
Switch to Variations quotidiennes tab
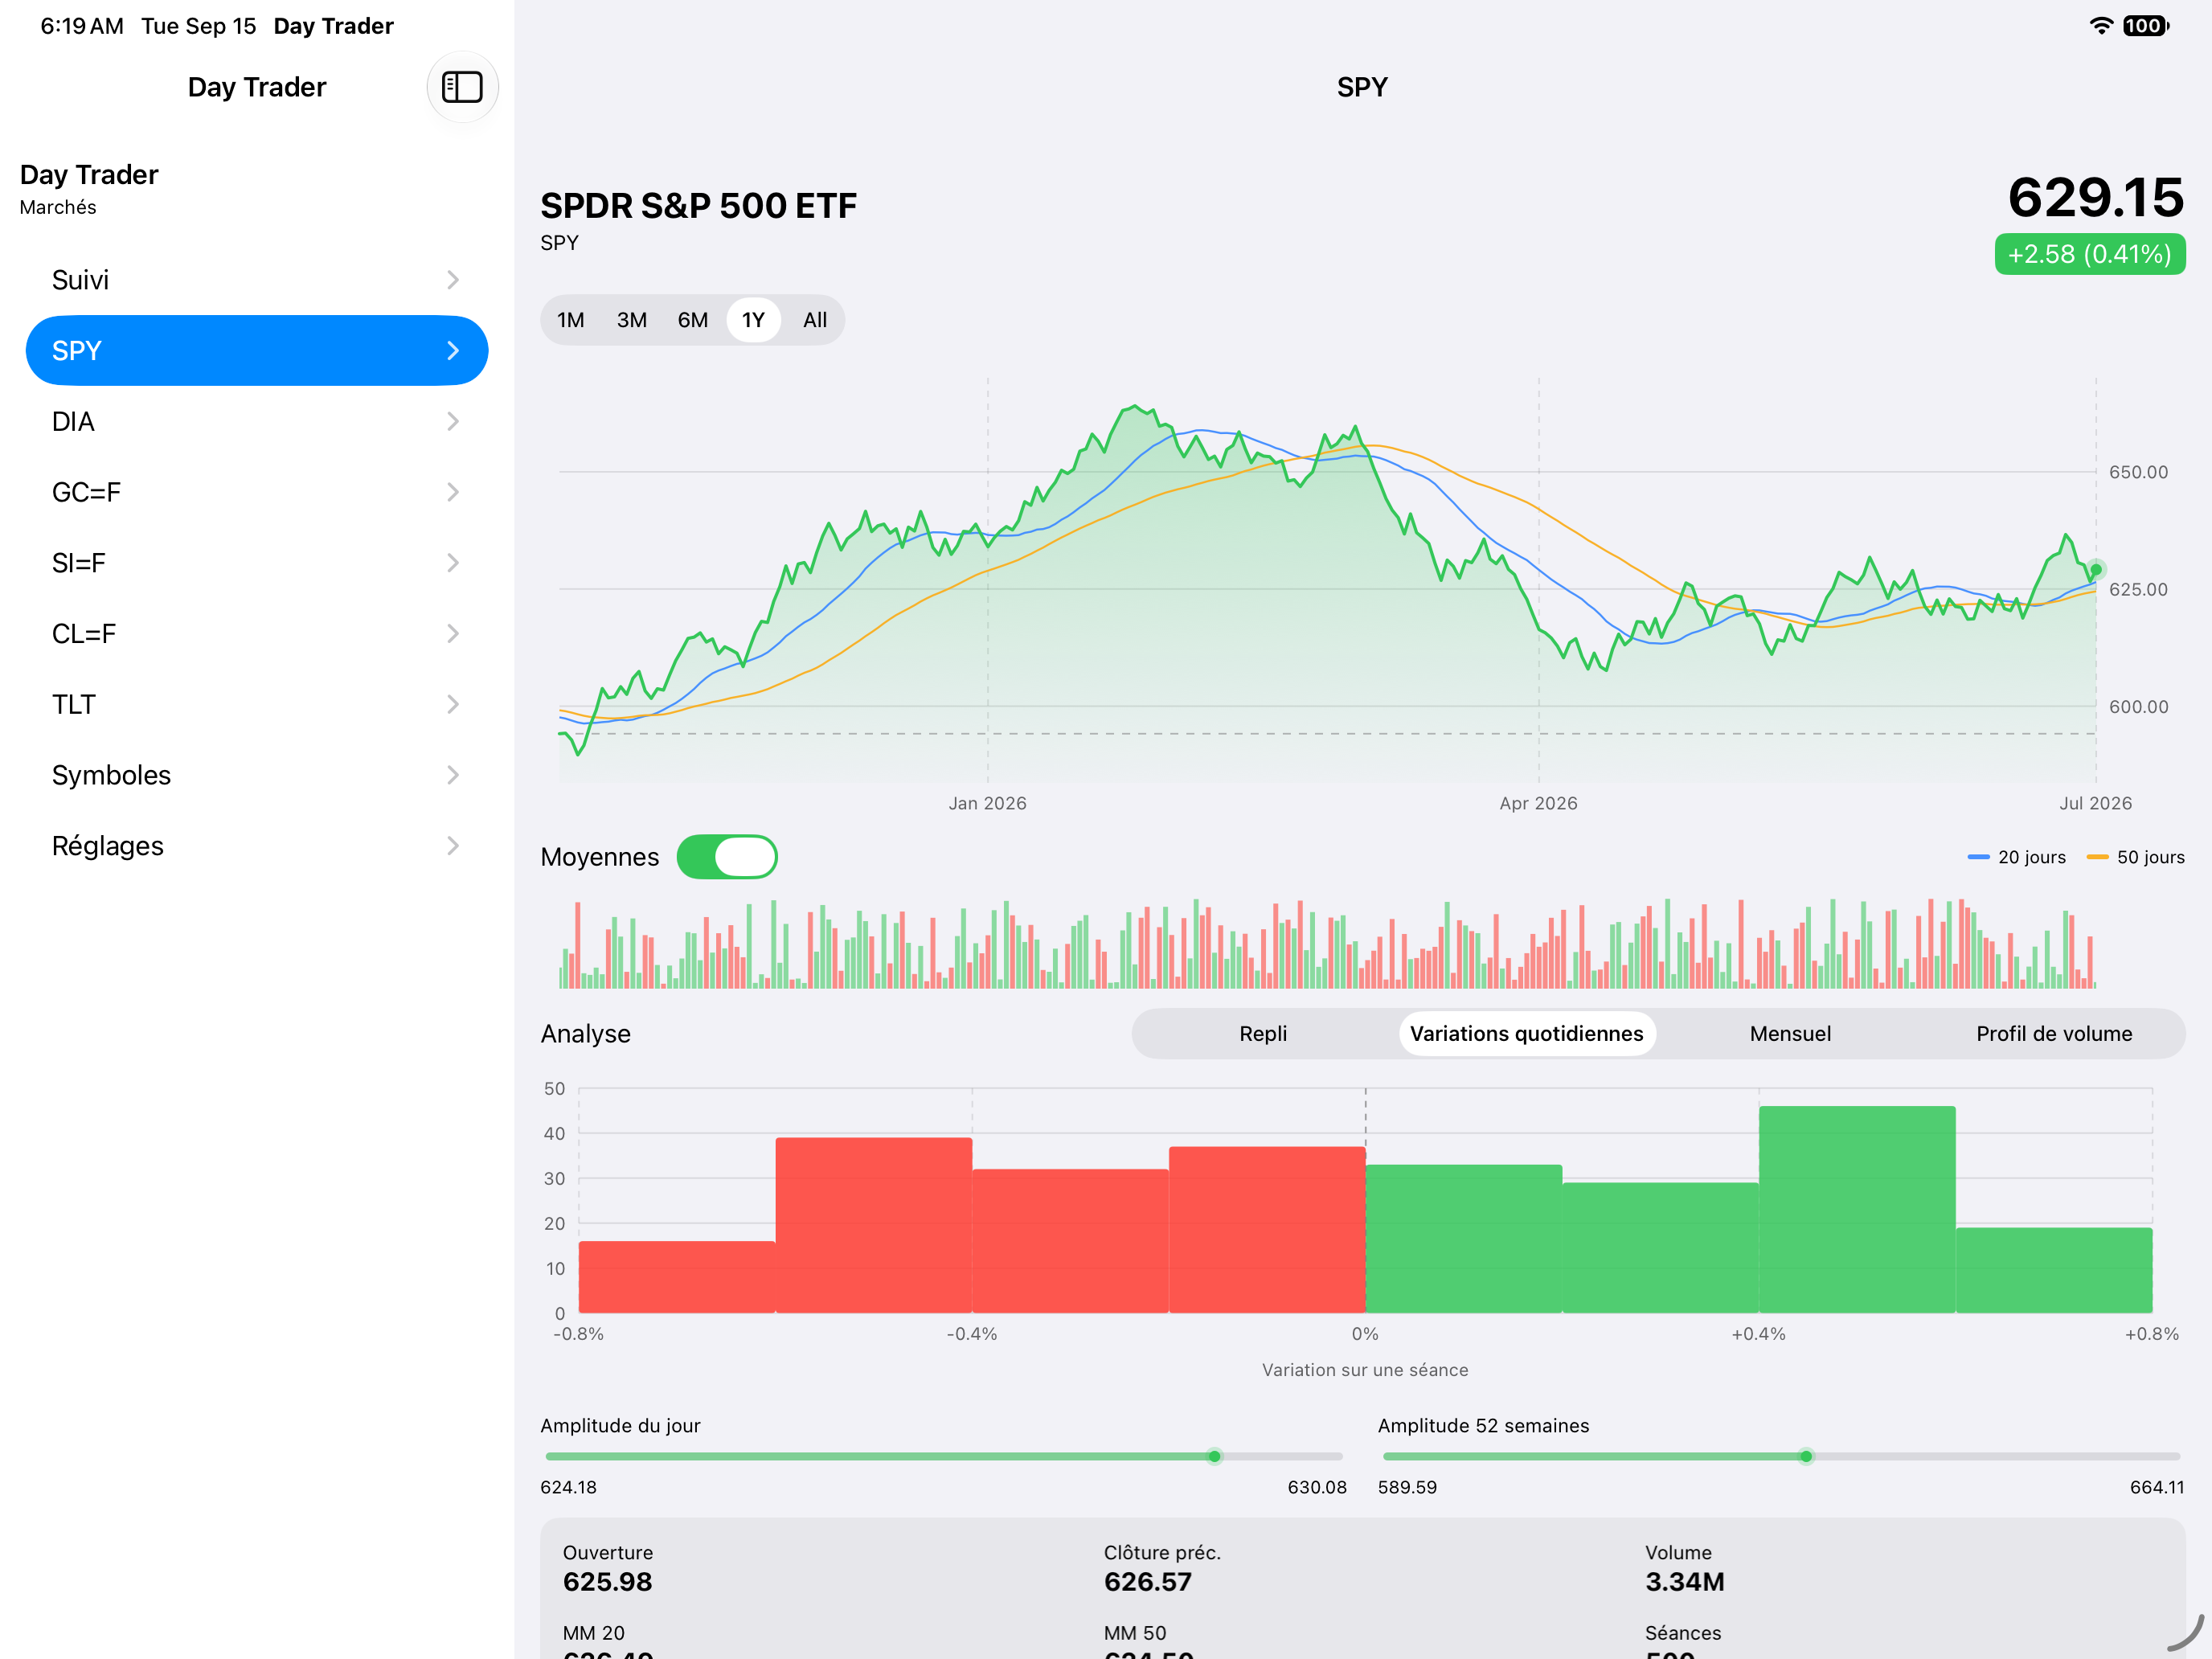click(1526, 1034)
